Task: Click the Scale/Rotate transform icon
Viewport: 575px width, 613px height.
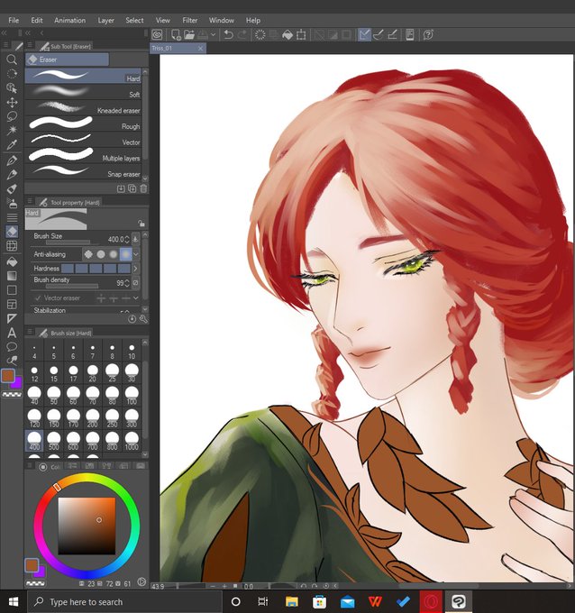Action: pos(301,35)
